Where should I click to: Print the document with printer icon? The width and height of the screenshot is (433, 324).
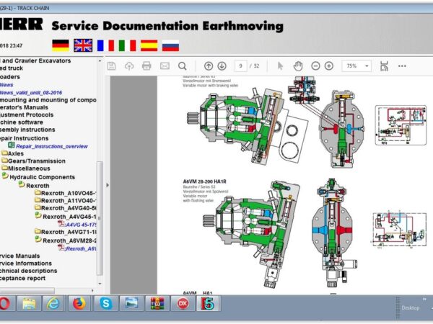tap(146, 66)
